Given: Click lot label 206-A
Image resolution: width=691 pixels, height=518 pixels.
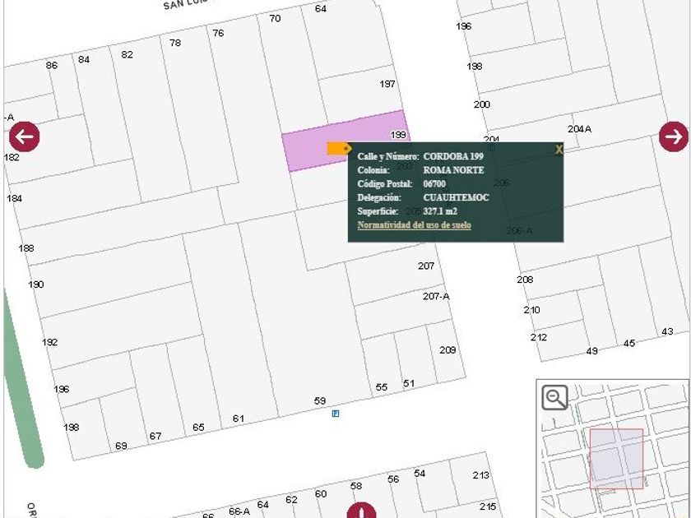Looking at the screenshot, I should (520, 230).
